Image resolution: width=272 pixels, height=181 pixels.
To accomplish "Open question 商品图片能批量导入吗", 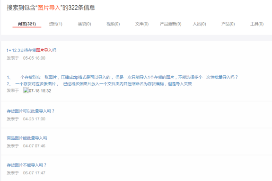I will pos(27,138).
